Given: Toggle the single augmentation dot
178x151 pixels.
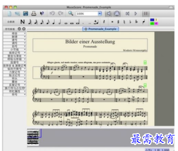Looking at the screenshot, I should coord(83,23).
